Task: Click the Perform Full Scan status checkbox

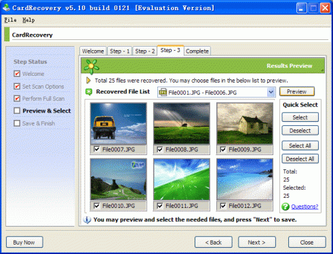Action: 17,98
